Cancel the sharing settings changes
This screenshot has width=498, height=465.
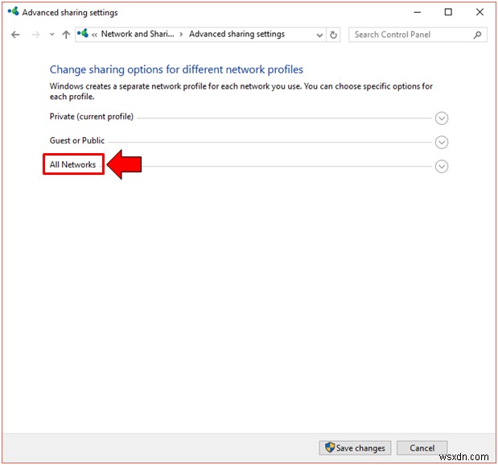[x=422, y=448]
